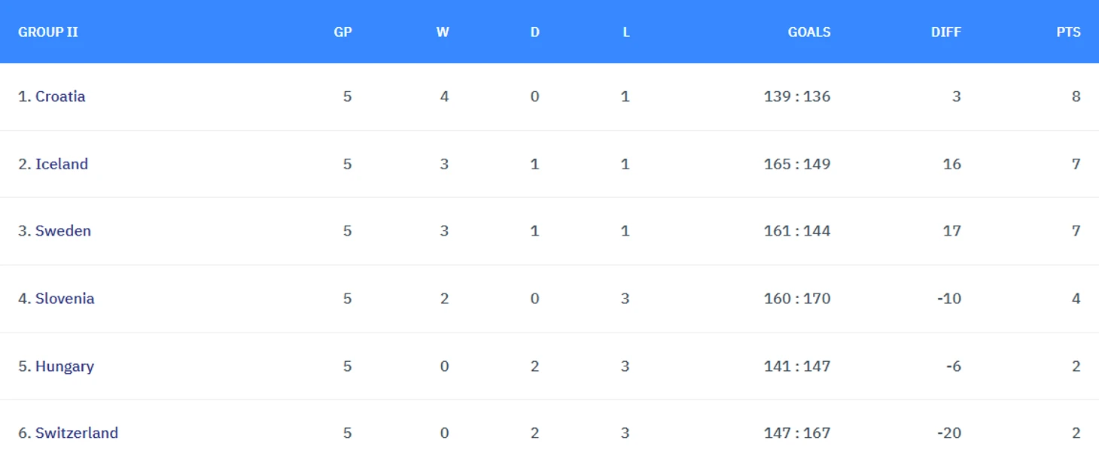
Task: Open the Iceland team link
Action: 62,164
